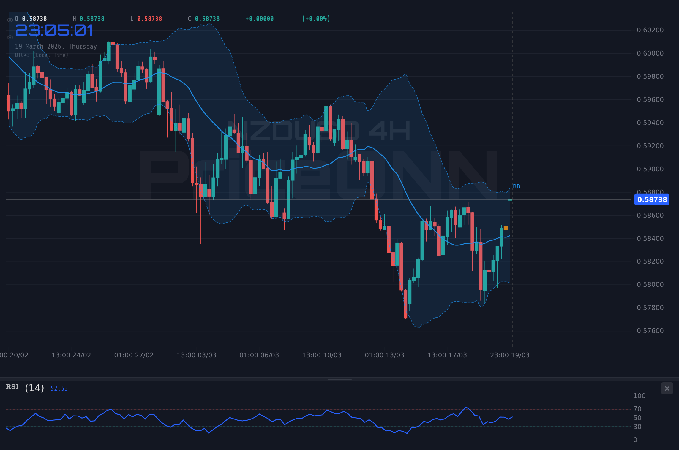Click the RSI indicator title

(x=12, y=387)
